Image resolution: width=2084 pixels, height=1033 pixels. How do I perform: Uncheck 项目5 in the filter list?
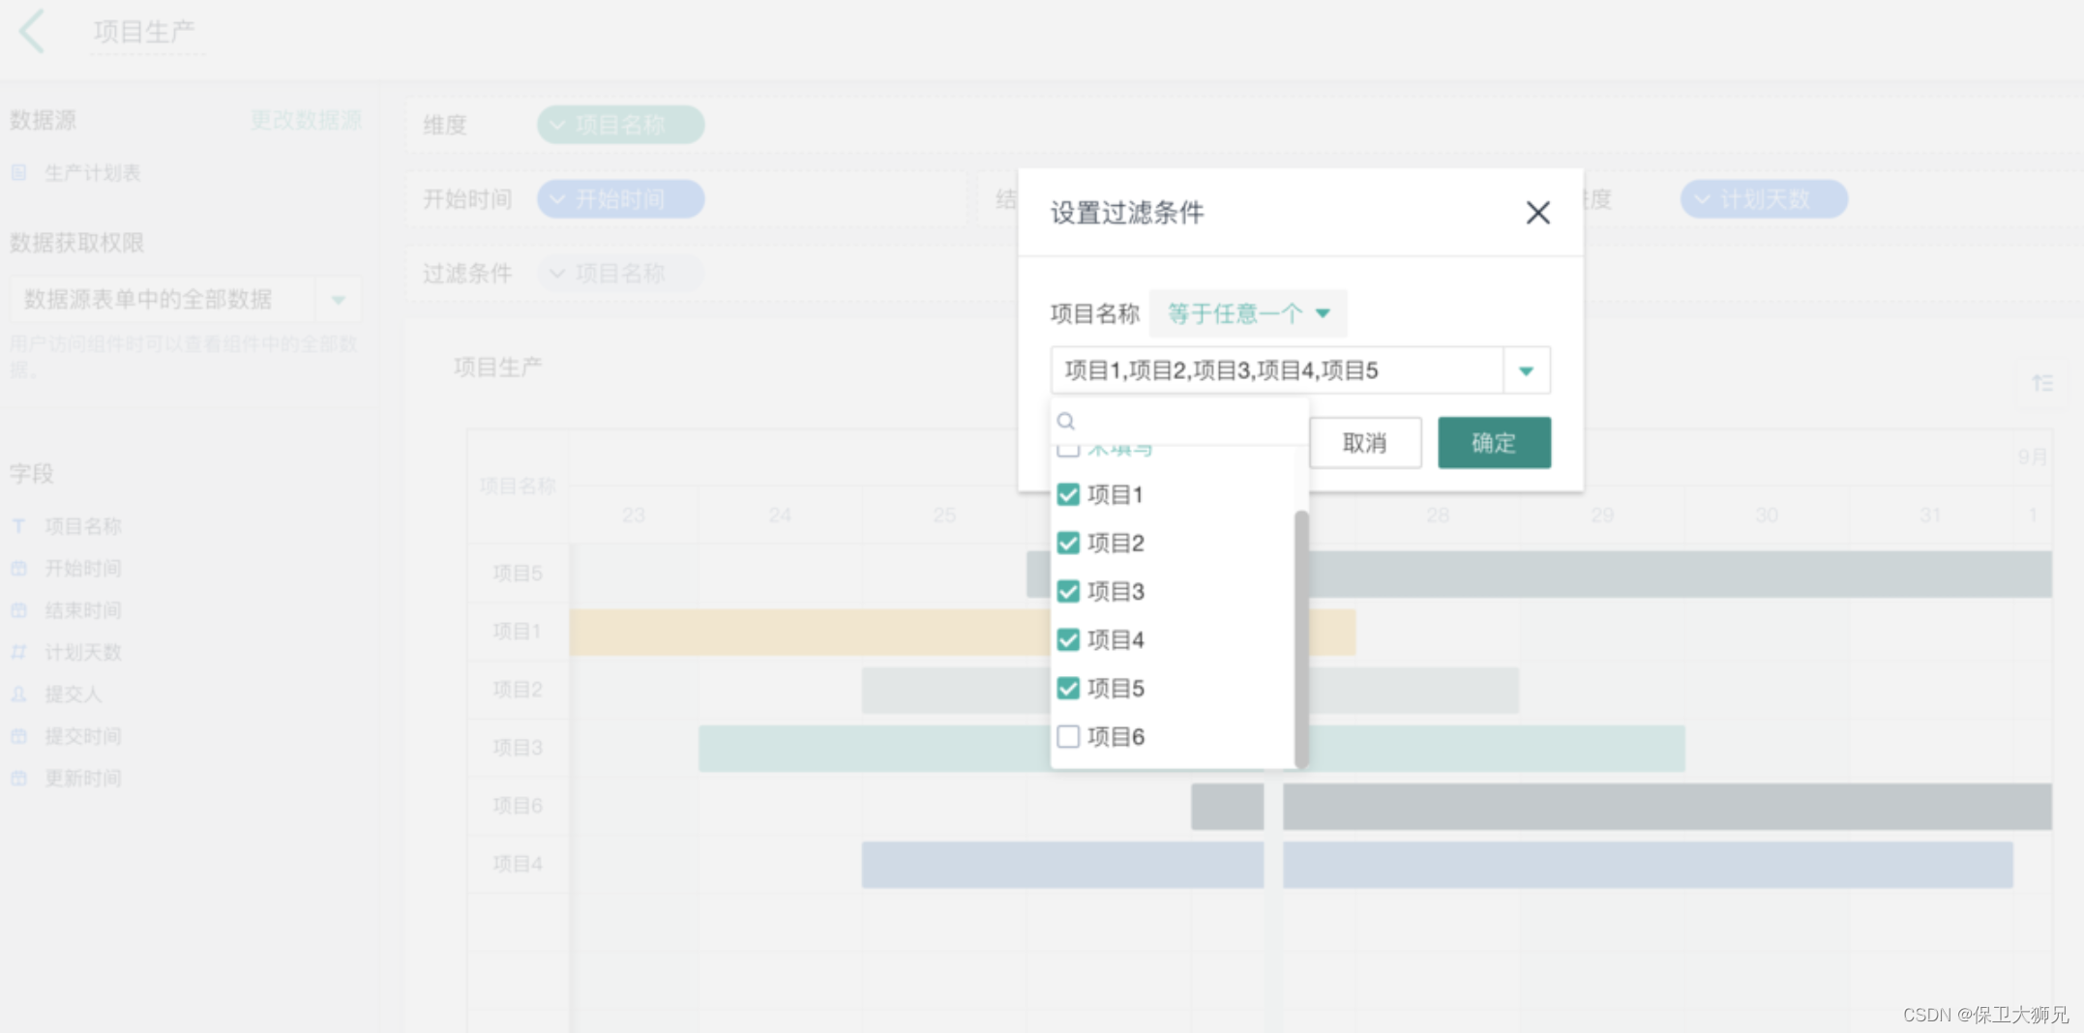[1068, 688]
